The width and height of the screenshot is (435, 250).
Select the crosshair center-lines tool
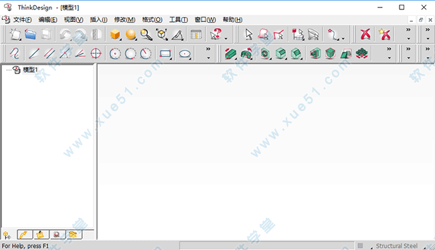coord(96,53)
